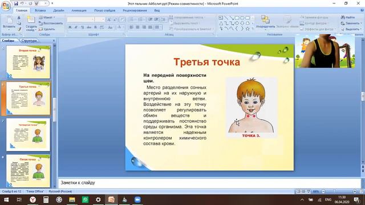Open WhatsApp from the taskbar
This screenshot has width=365, height=205.
click(85, 200)
